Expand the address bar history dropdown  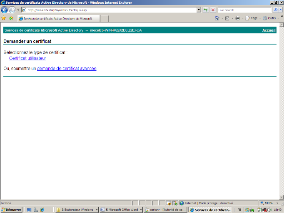(x=199, y=10)
